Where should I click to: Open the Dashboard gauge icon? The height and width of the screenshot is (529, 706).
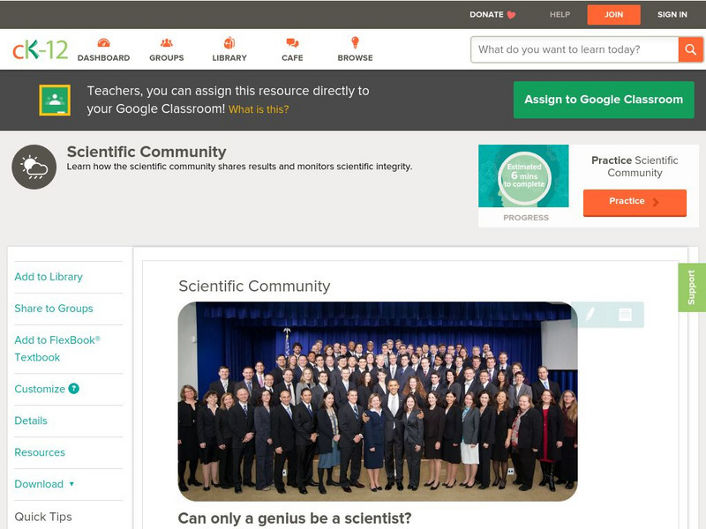coord(103,42)
